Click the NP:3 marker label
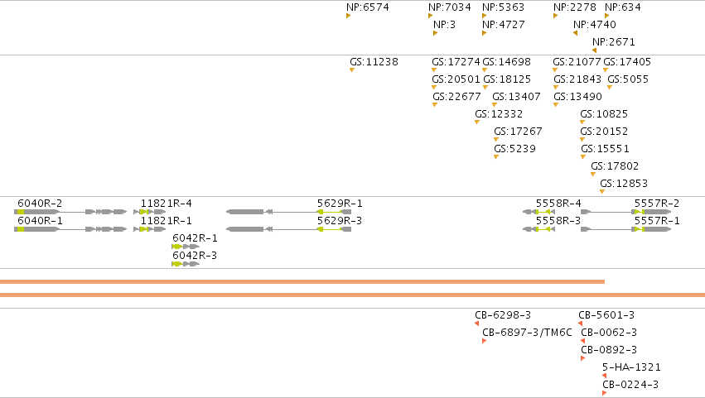The image size is (705, 398). [x=444, y=25]
